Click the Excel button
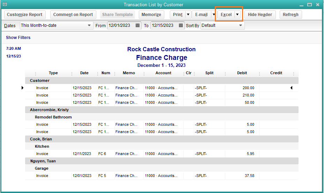 [x=226, y=15]
